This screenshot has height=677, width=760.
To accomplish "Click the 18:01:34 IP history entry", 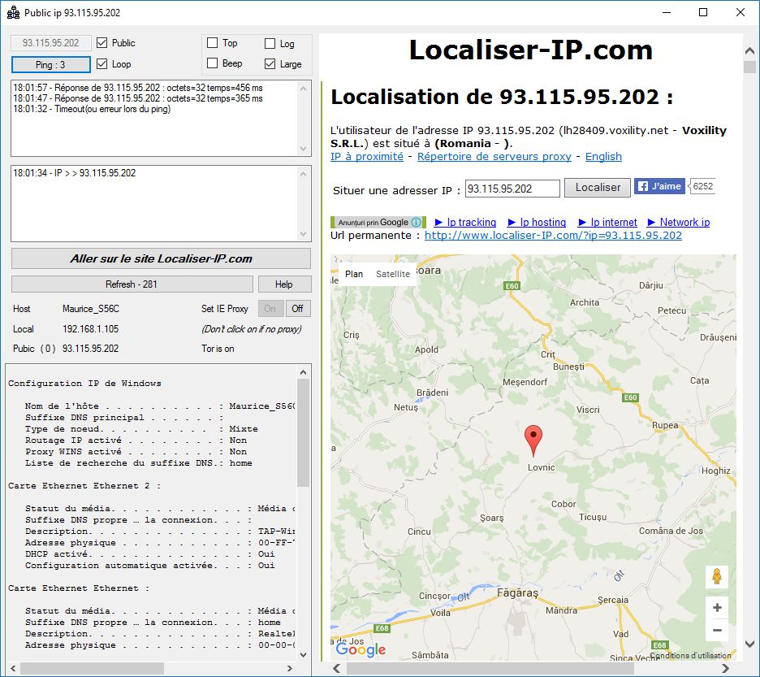I will coord(75,173).
